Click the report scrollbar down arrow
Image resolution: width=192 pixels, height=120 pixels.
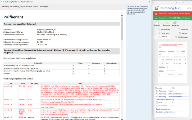click(x=122, y=119)
